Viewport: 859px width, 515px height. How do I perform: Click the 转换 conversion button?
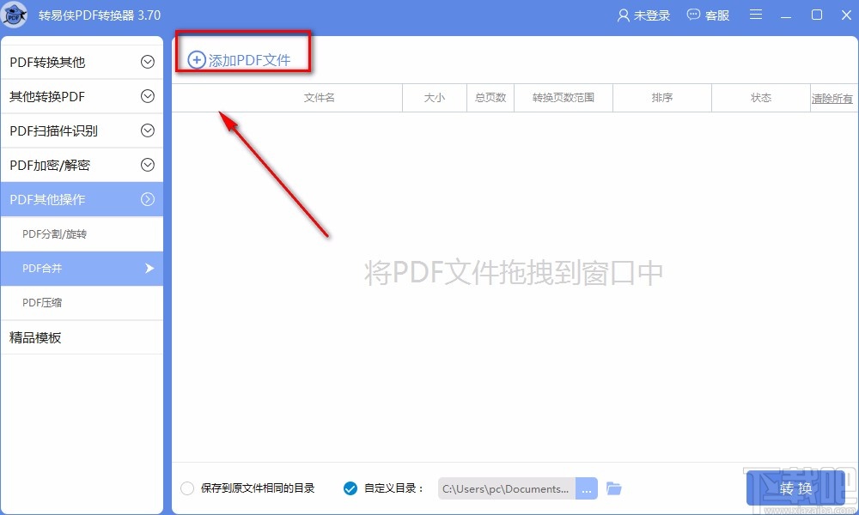click(x=795, y=488)
